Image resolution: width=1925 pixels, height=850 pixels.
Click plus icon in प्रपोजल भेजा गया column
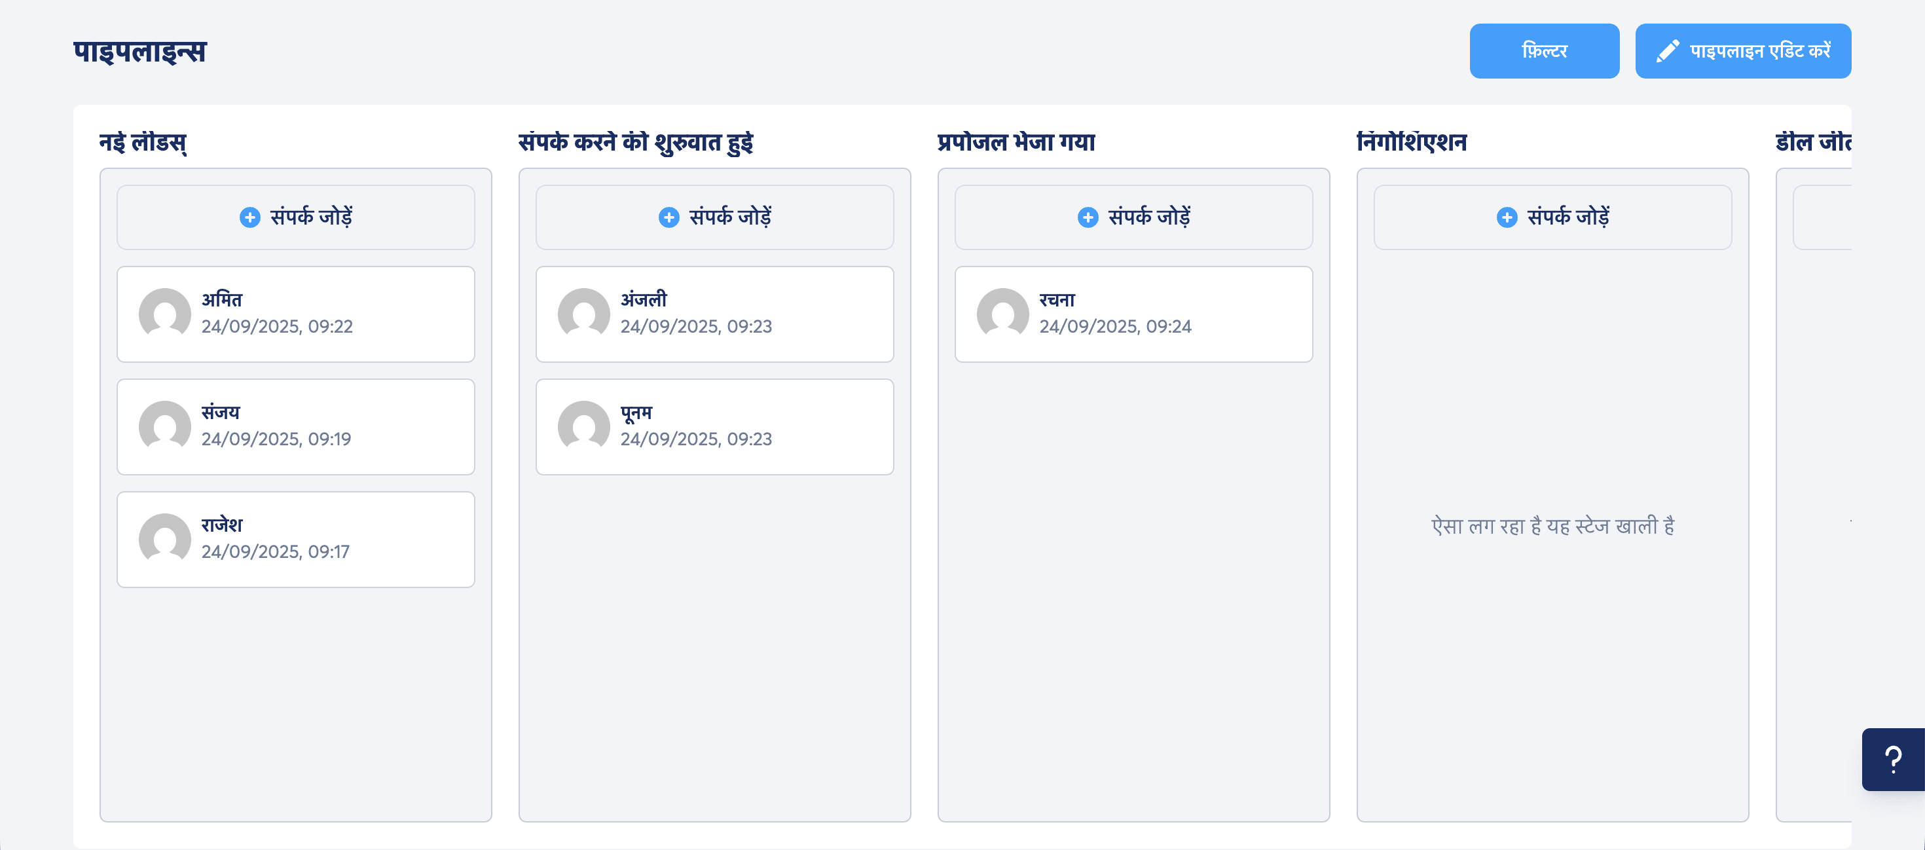point(1088,217)
